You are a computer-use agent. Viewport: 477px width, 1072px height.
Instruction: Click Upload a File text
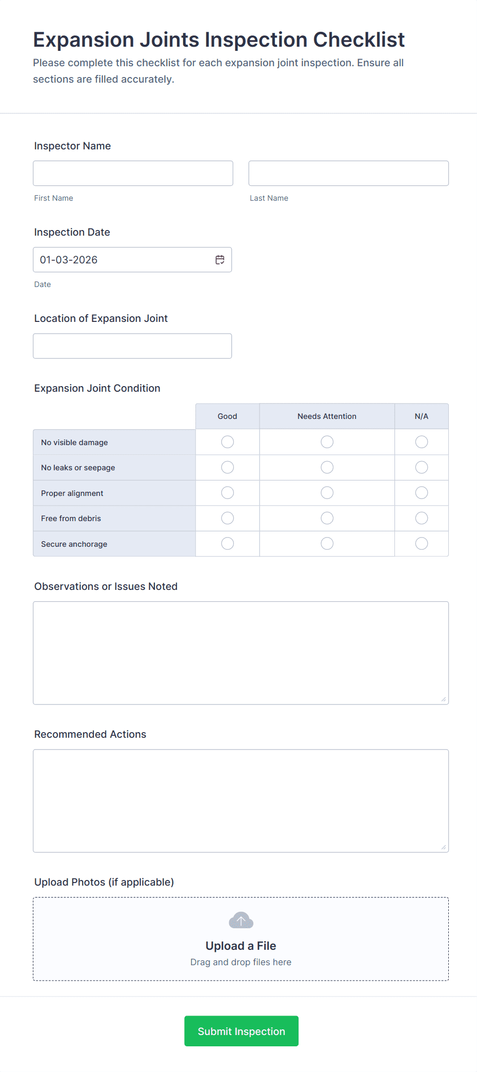pyautogui.click(x=241, y=945)
